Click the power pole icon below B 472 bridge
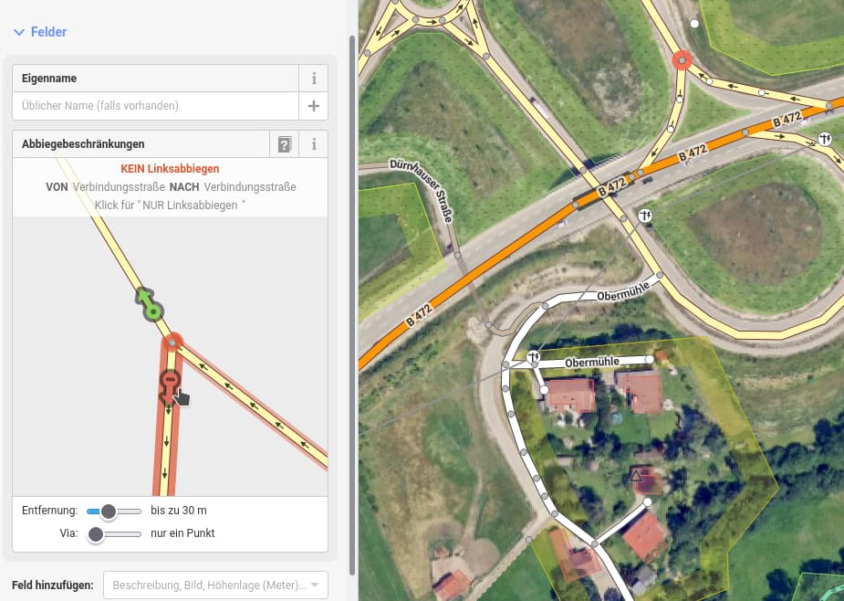The image size is (844, 601). pos(646,216)
